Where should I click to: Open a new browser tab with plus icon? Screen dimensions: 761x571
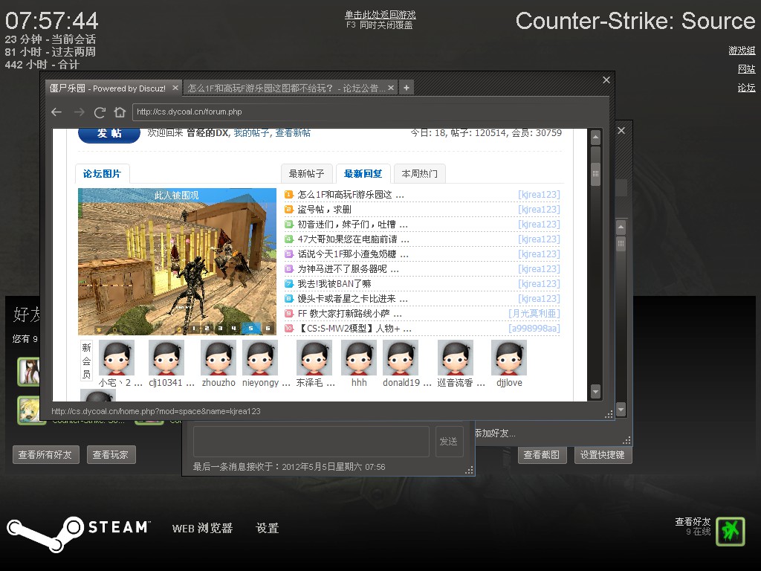(x=407, y=88)
